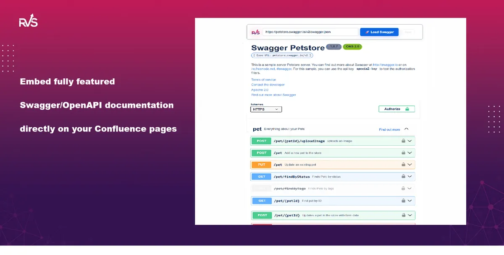Click the 'Add a new pet to the store' text

(303, 153)
